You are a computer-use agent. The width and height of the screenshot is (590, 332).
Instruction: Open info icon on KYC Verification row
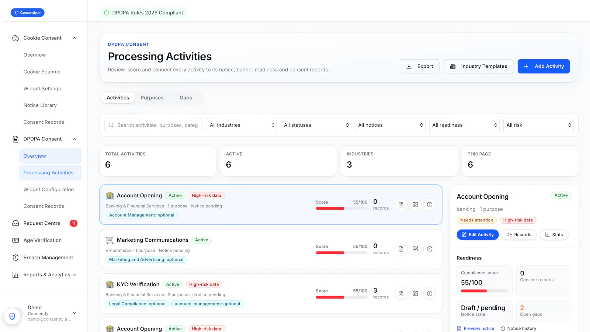pyautogui.click(x=430, y=293)
